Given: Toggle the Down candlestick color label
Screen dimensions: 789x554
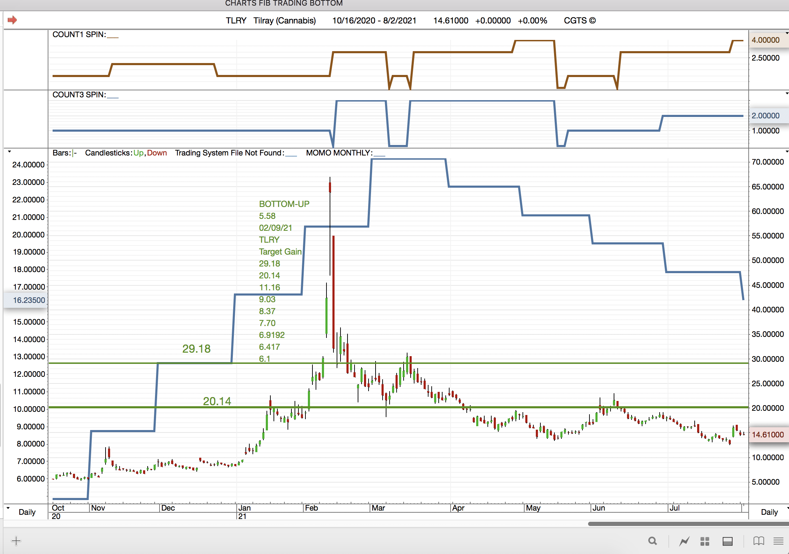Looking at the screenshot, I should [157, 153].
